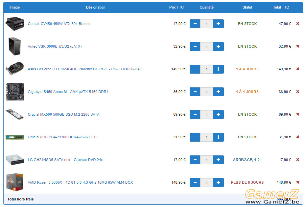Increase quantity of Crucial 8GB DDR4 memory
The image size is (306, 207).
pyautogui.click(x=218, y=137)
